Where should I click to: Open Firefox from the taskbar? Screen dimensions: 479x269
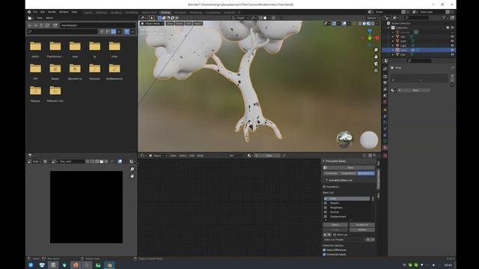click(x=76, y=265)
